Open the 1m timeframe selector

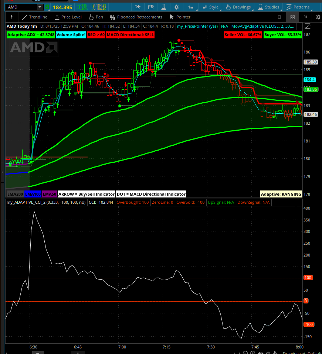tap(190, 7)
